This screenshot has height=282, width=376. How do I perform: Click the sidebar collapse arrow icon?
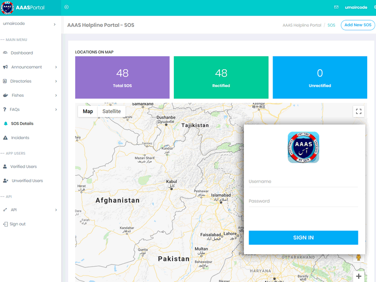click(x=66, y=7)
